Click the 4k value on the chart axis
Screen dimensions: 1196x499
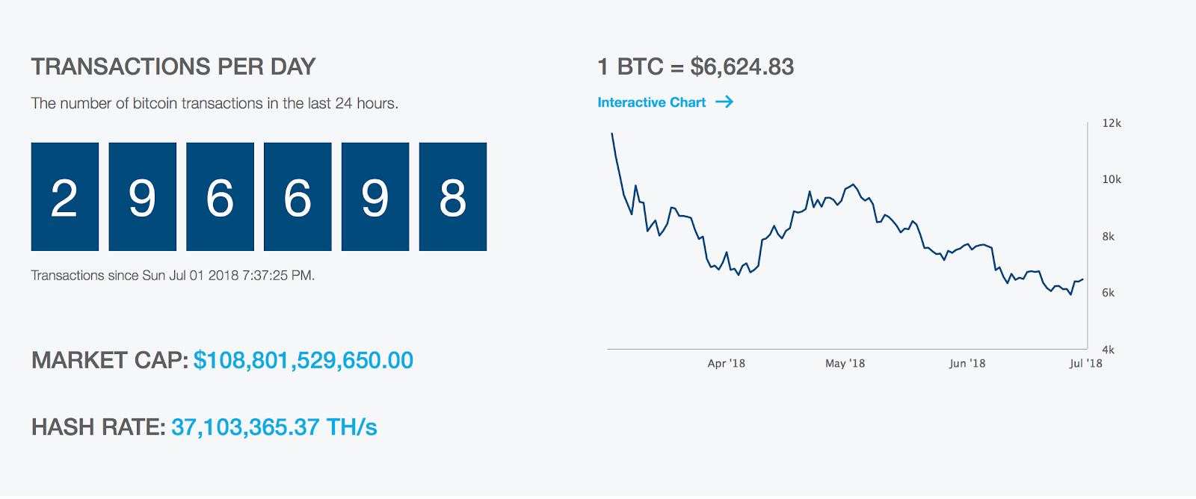(1109, 347)
